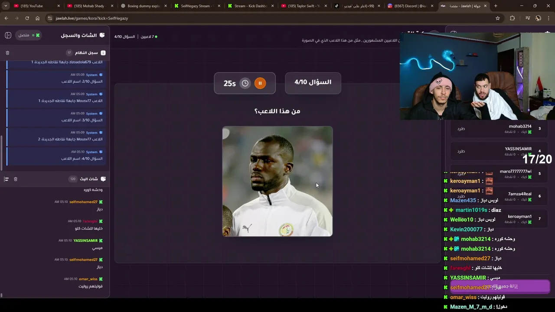Viewport: 555px width, 312px height.
Task: Kick player mohab3214 with طرد
Action: click(x=461, y=129)
